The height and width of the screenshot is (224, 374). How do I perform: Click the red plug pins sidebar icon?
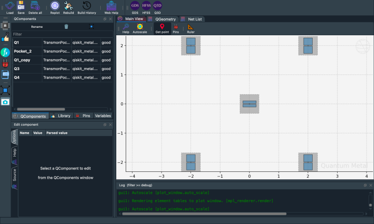pyautogui.click(x=5, y=64)
